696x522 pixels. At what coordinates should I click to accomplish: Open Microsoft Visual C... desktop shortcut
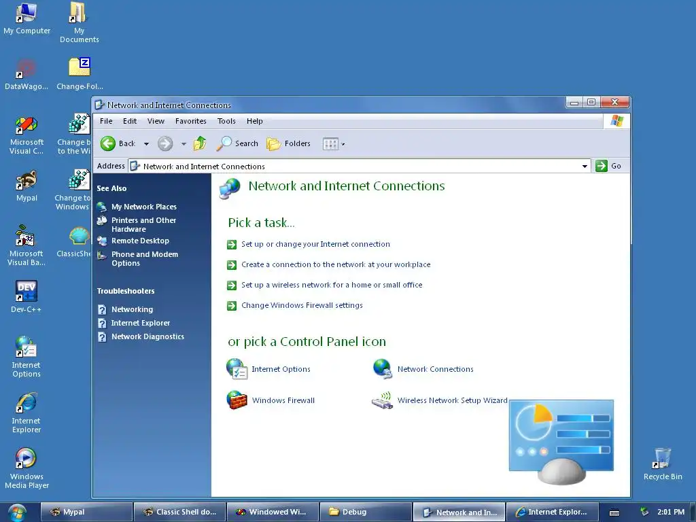[x=27, y=135]
